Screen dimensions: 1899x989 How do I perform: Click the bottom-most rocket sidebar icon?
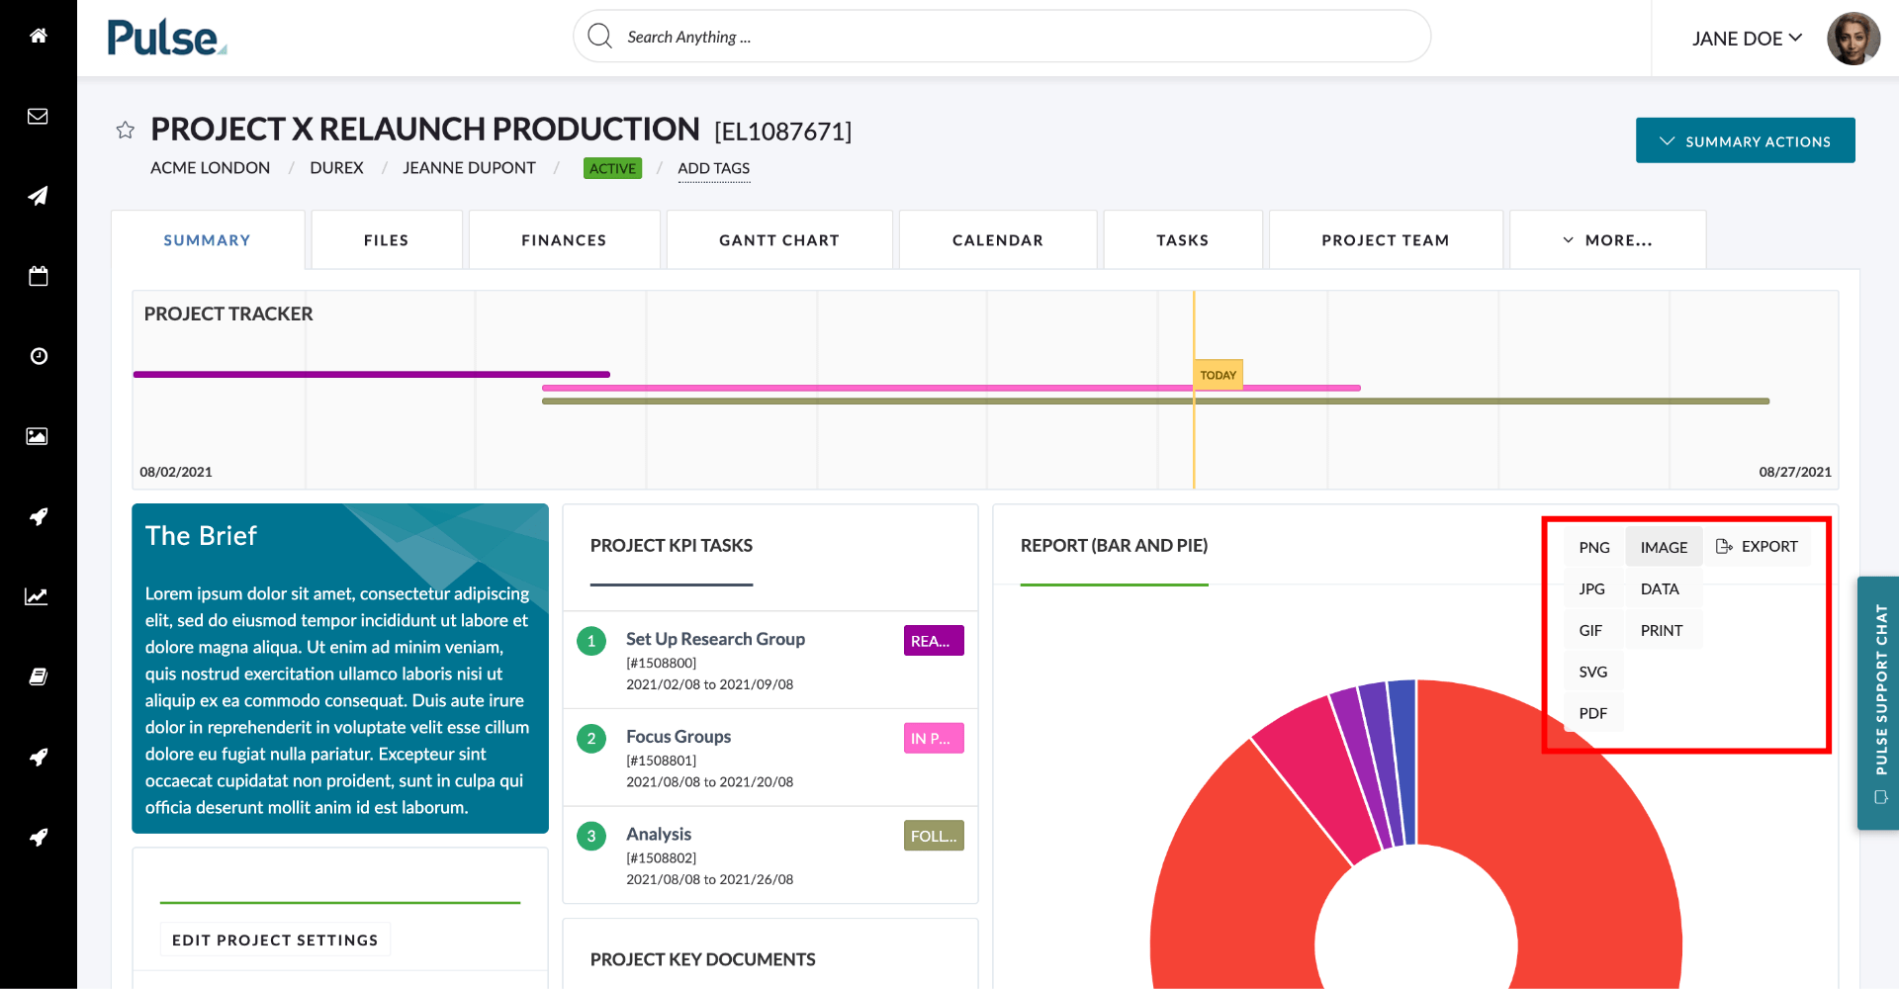[x=38, y=837]
